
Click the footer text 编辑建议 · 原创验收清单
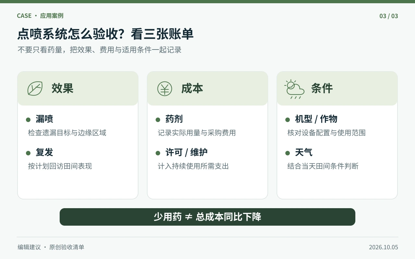(x=51, y=247)
